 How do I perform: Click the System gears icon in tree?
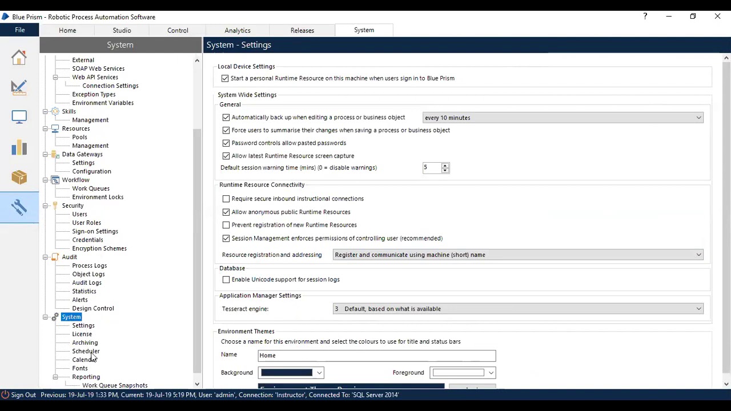[55, 317]
